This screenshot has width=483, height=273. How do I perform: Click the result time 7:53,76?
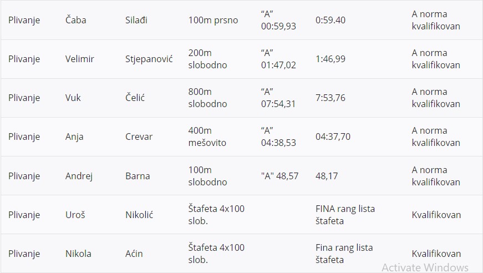[330, 98]
